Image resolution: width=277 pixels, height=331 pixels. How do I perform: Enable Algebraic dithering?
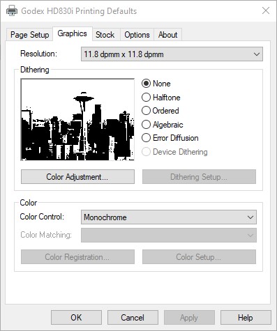(x=163, y=125)
